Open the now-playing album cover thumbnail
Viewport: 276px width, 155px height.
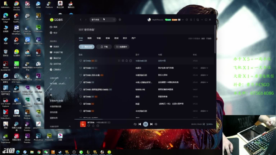coord(83,124)
